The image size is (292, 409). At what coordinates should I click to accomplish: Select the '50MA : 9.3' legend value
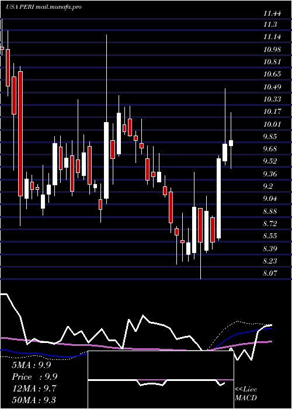34,400
